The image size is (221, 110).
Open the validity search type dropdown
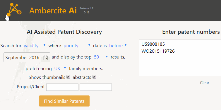tap(35, 45)
